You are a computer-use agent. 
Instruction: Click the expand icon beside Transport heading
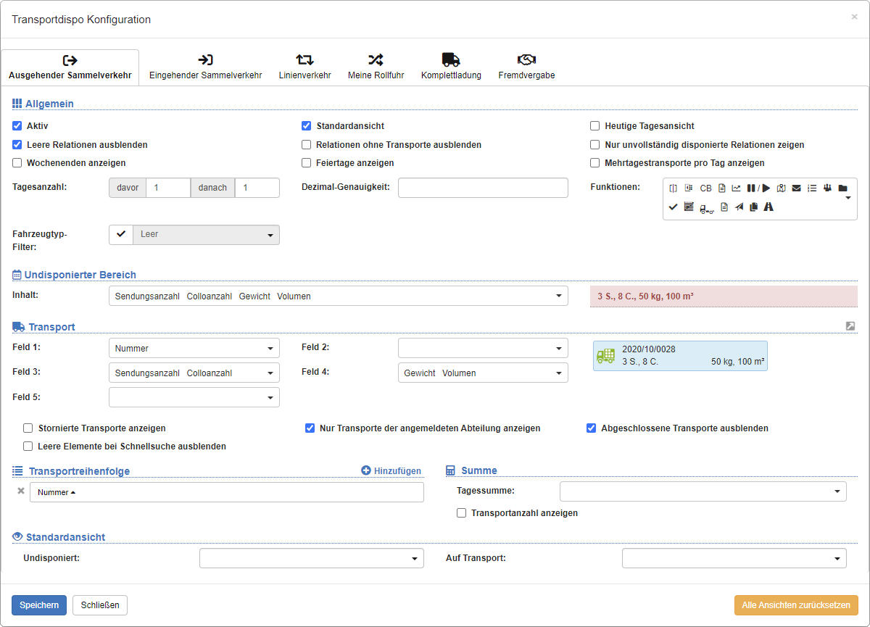[850, 326]
